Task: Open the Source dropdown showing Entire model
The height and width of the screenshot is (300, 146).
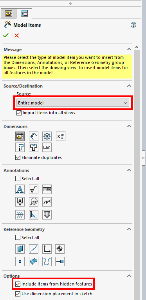Action: click(x=73, y=103)
